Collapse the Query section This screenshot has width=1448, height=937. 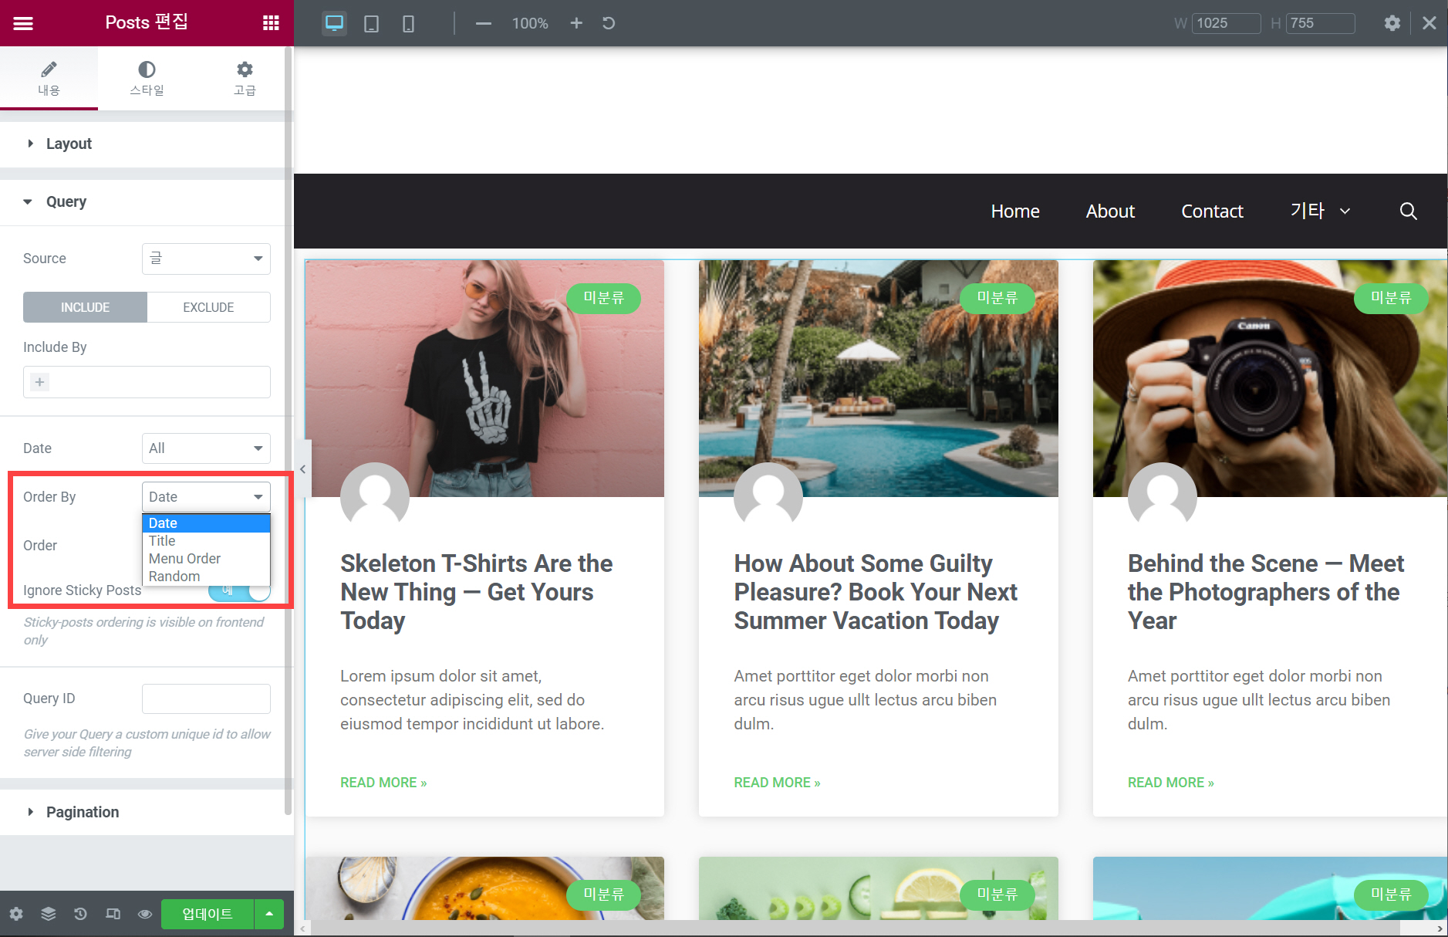143,201
